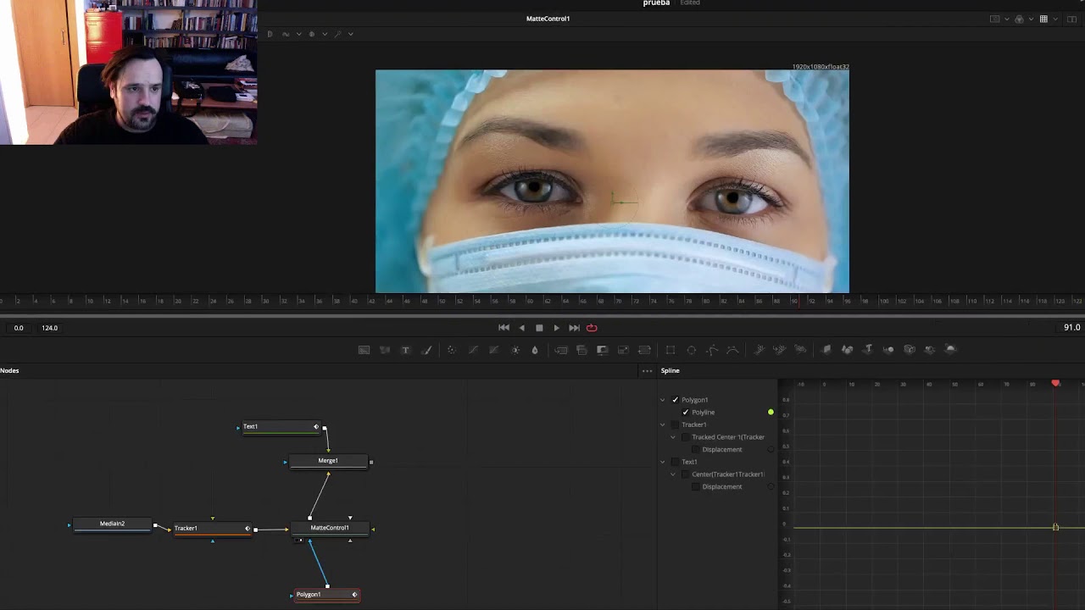
Task: Add a Merge node from toolbar
Action: pos(561,350)
